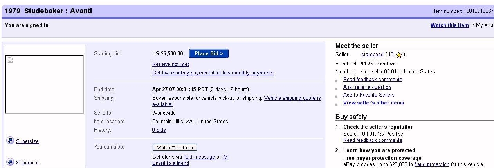Open the Reserve not met link
The width and height of the screenshot is (494, 168).
170,64
